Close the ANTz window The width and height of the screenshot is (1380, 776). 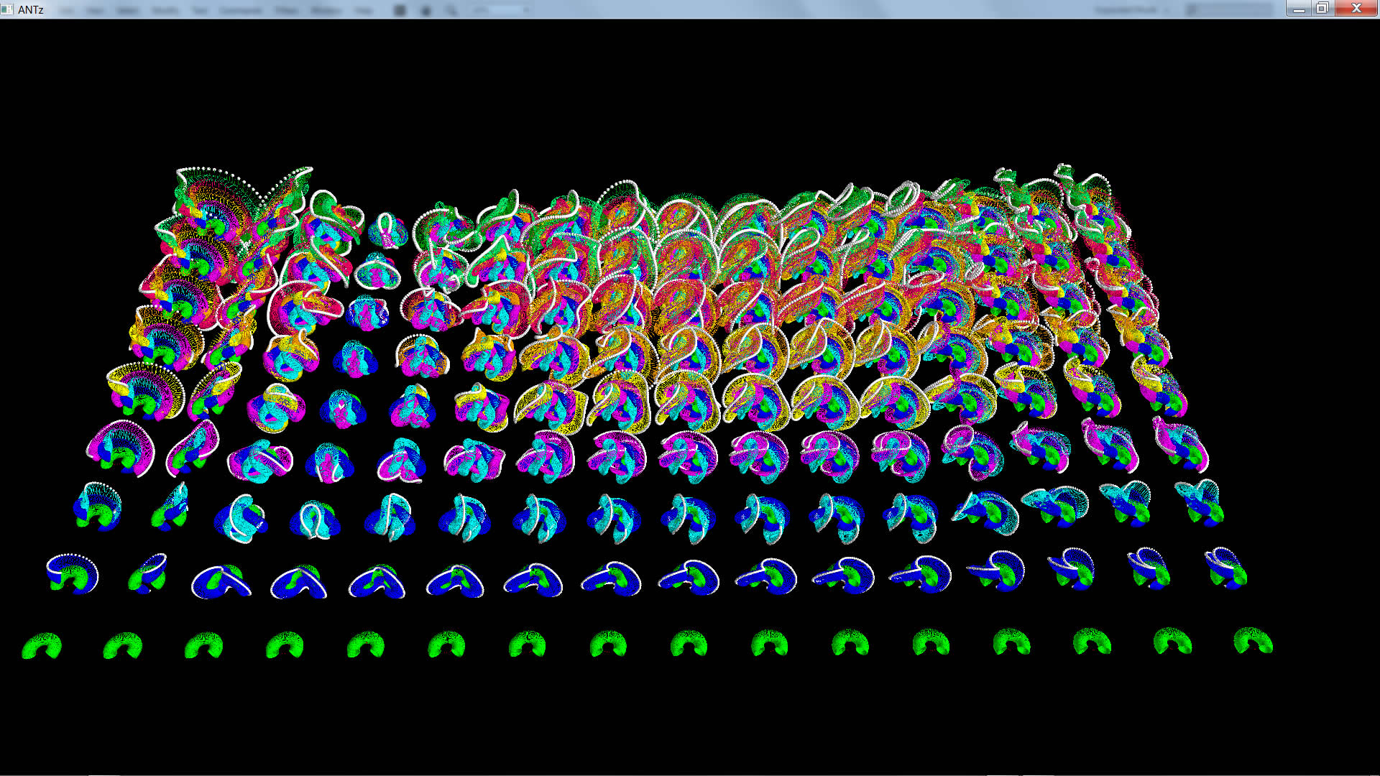(x=1356, y=9)
